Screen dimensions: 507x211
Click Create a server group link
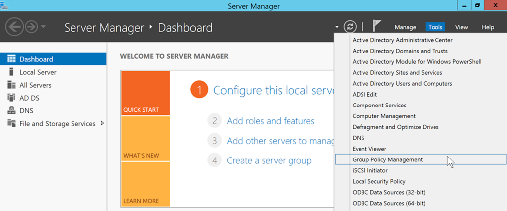269,160
